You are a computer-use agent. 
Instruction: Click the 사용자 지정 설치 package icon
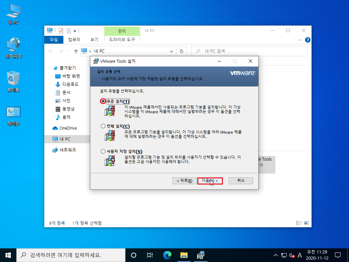(110, 161)
